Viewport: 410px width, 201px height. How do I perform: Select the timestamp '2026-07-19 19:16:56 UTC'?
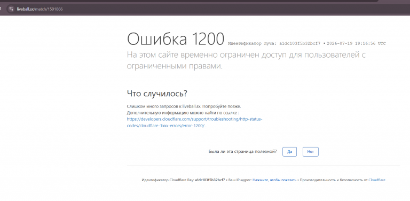[x=356, y=43]
